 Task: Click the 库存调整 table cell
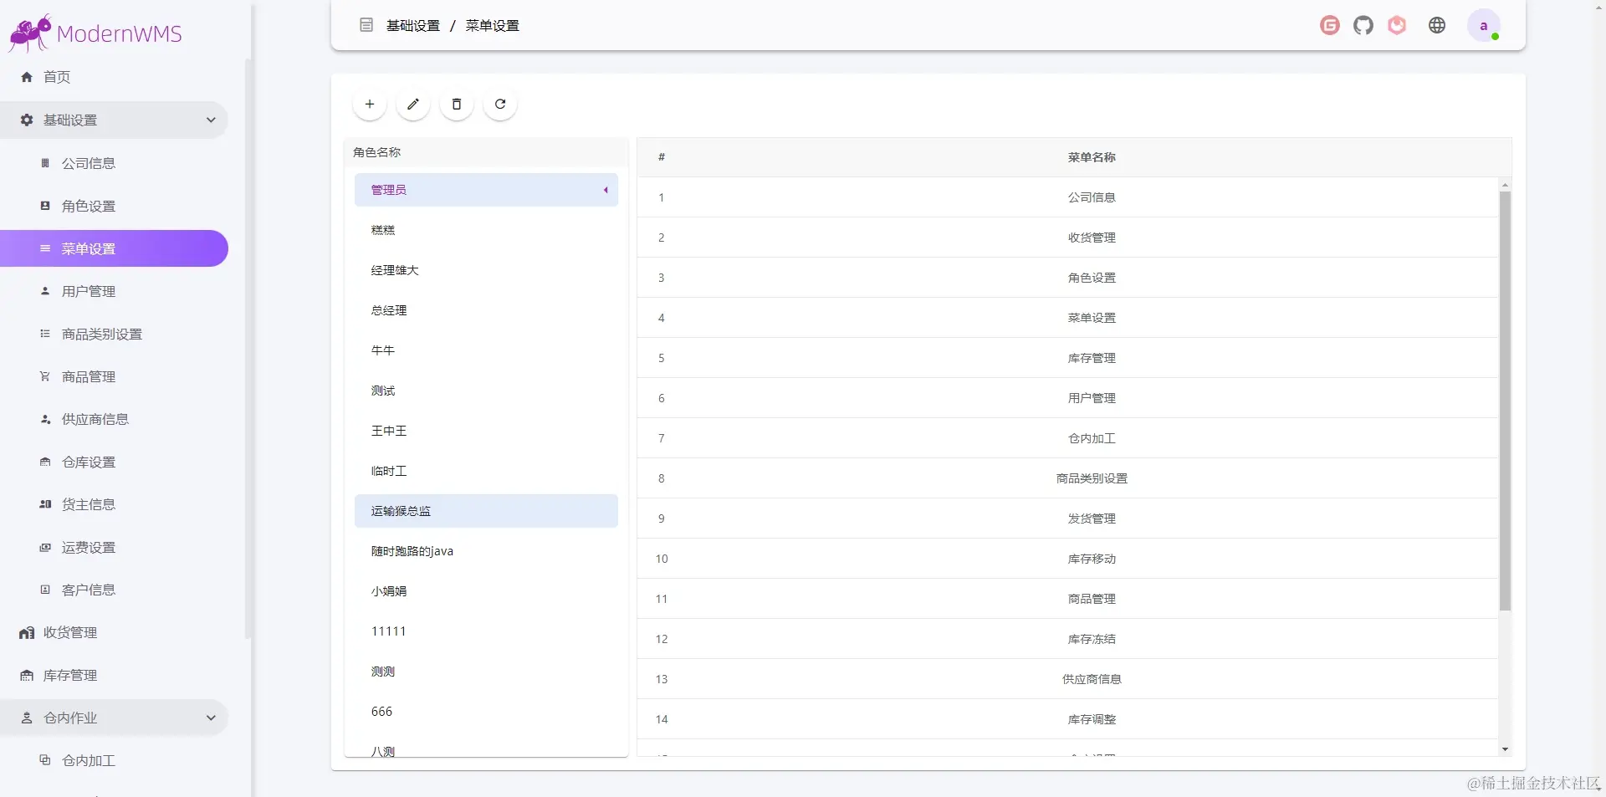pos(1092,719)
